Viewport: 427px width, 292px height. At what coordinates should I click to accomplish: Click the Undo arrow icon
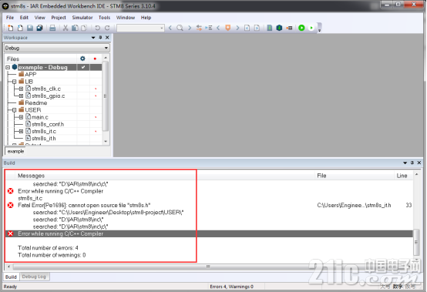[97, 28]
